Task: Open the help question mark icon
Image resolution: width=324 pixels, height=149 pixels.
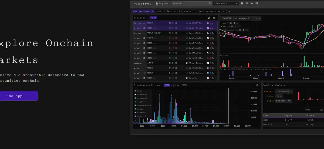Action: tap(242, 4)
